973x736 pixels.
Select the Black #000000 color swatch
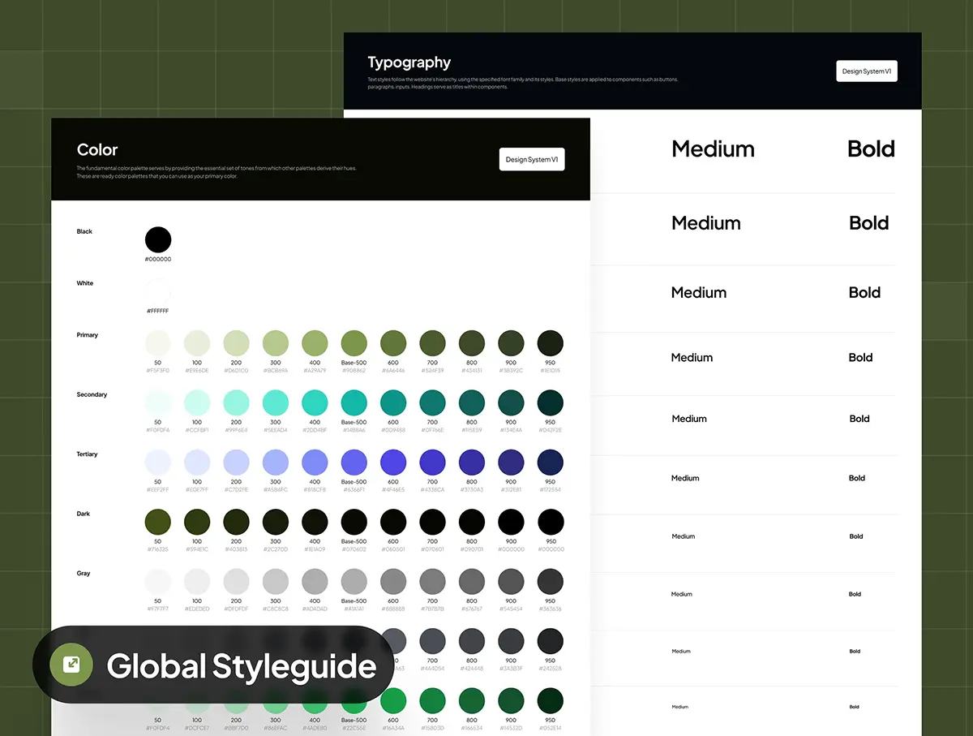point(158,239)
